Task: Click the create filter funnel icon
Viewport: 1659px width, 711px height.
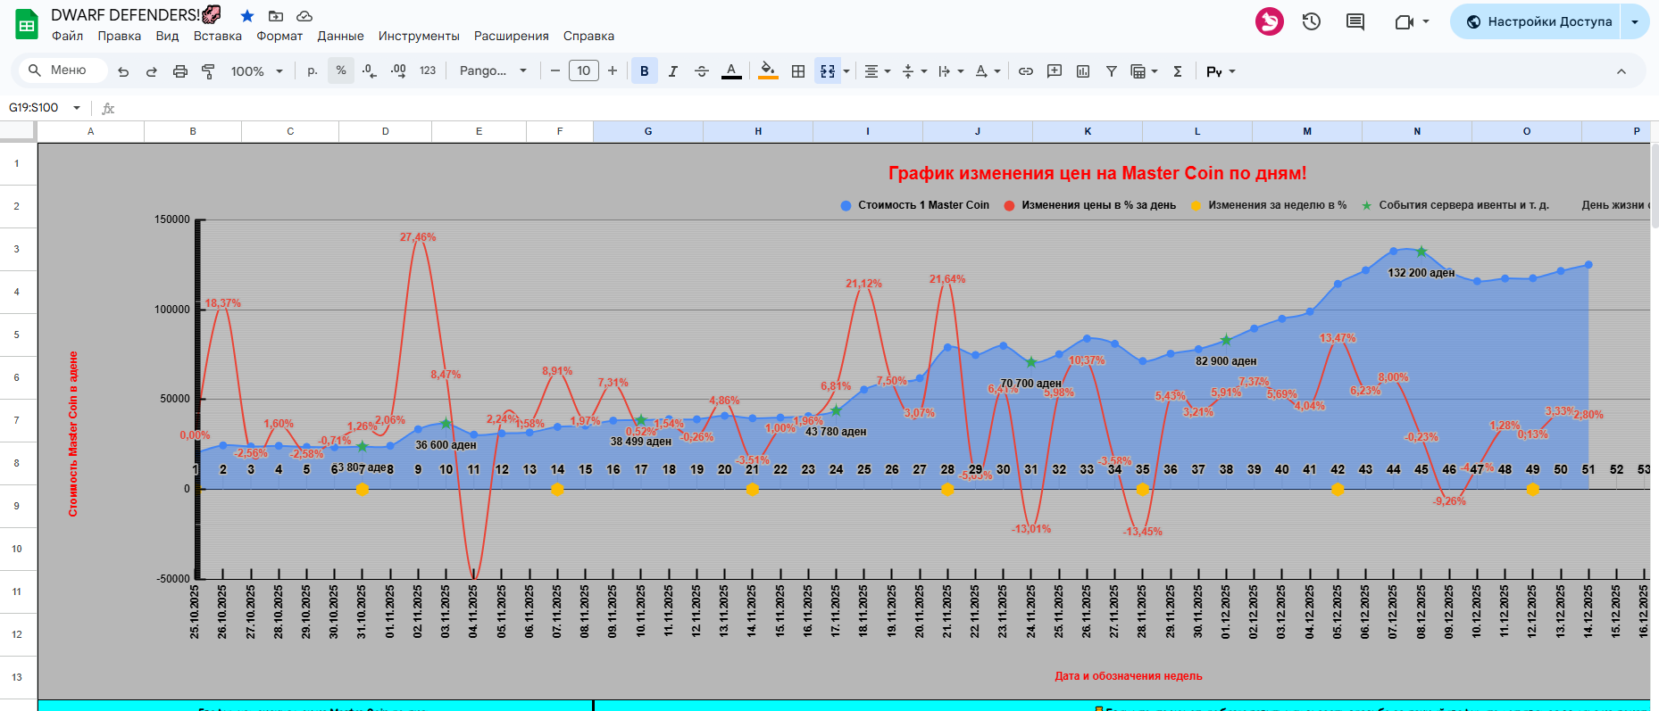Action: tap(1112, 71)
